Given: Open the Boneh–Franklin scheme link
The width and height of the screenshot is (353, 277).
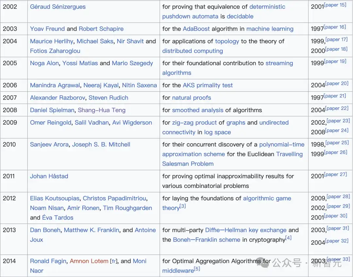Looking at the screenshot, I should [x=207, y=240].
